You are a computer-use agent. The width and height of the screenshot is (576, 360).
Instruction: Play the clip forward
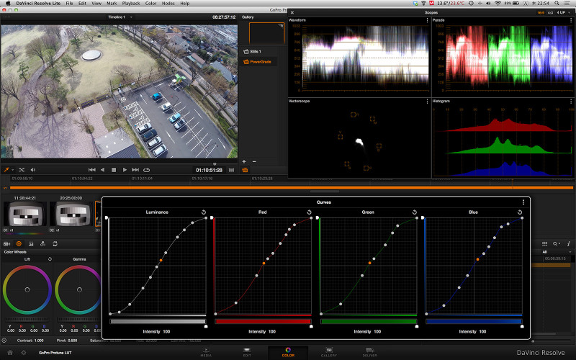[125, 170]
